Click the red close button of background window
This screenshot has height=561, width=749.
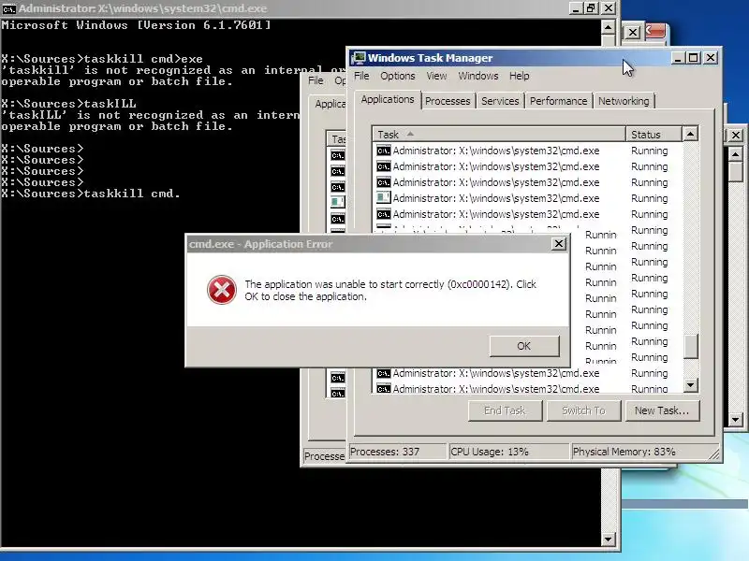click(x=654, y=31)
